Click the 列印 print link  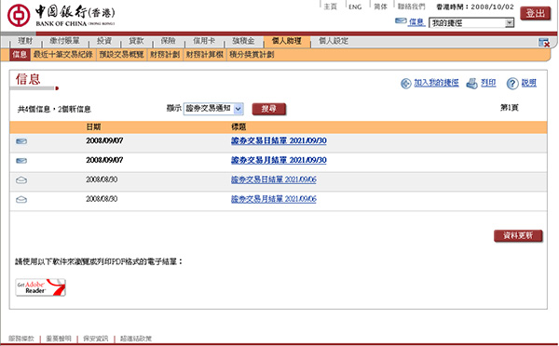pyautogui.click(x=488, y=83)
